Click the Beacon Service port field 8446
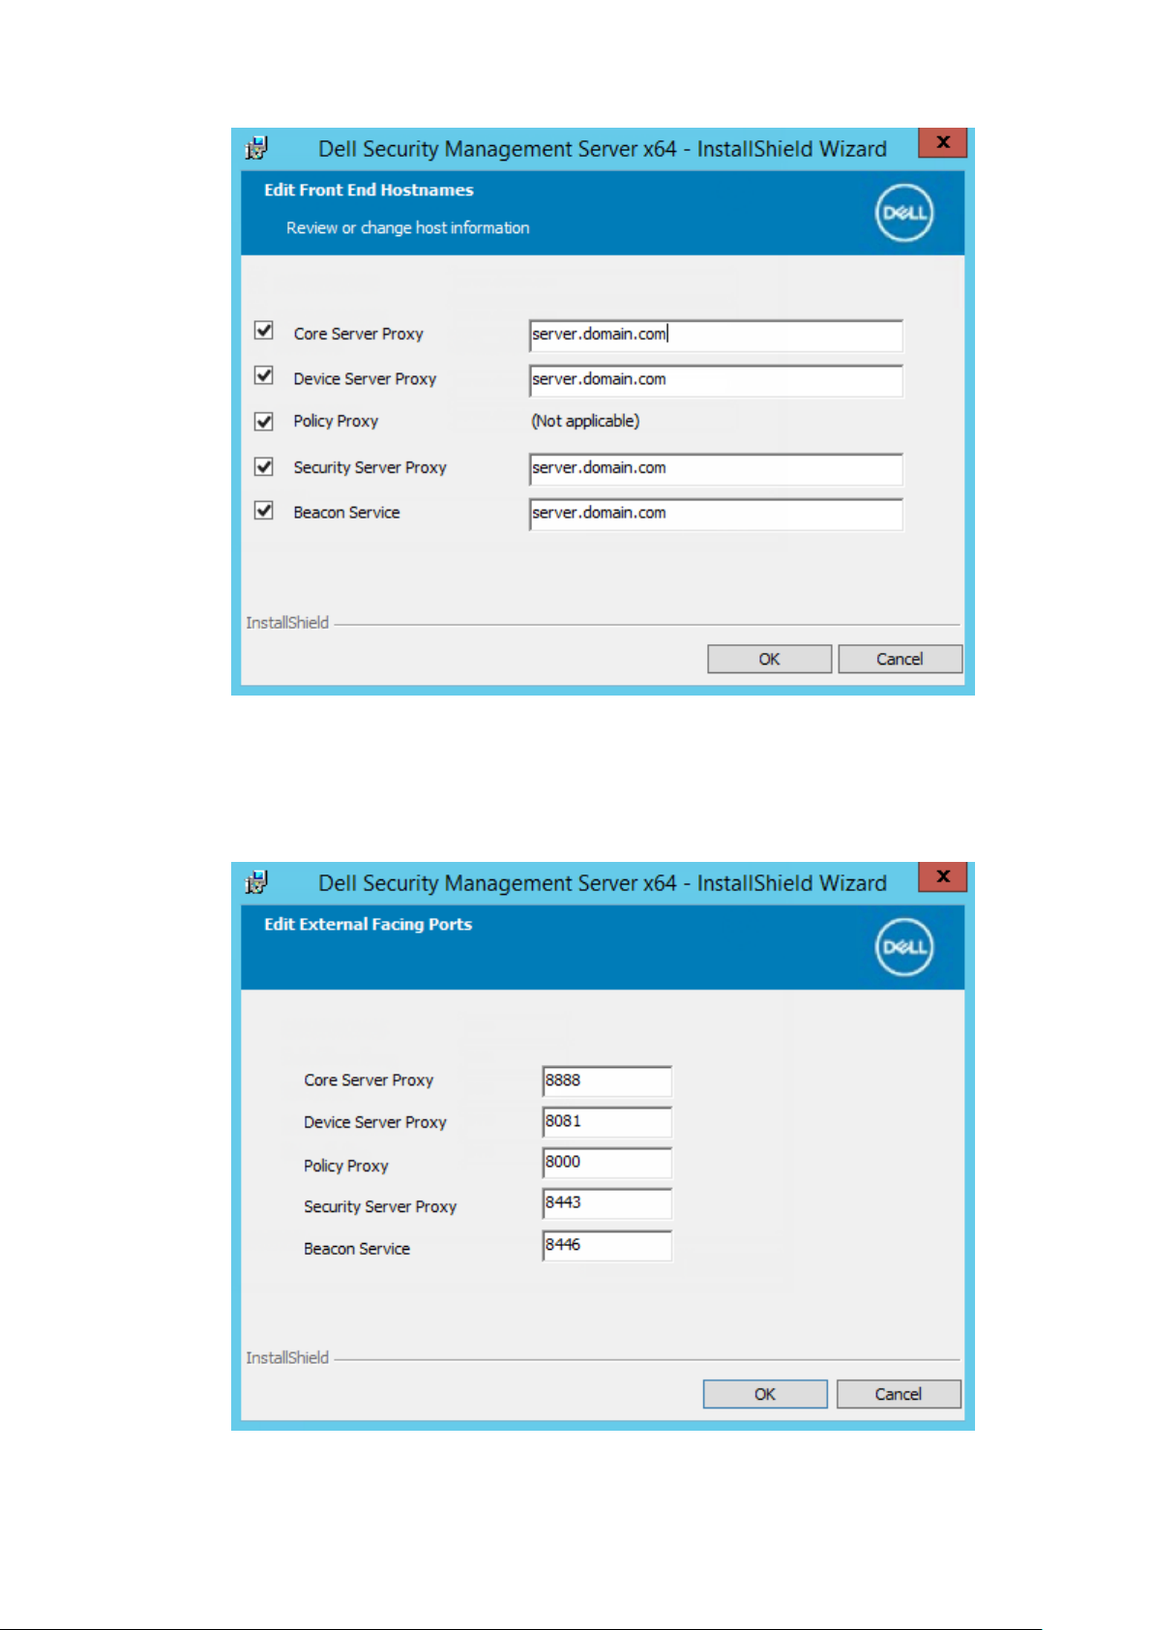The height and width of the screenshot is (1630, 1153). [606, 1246]
